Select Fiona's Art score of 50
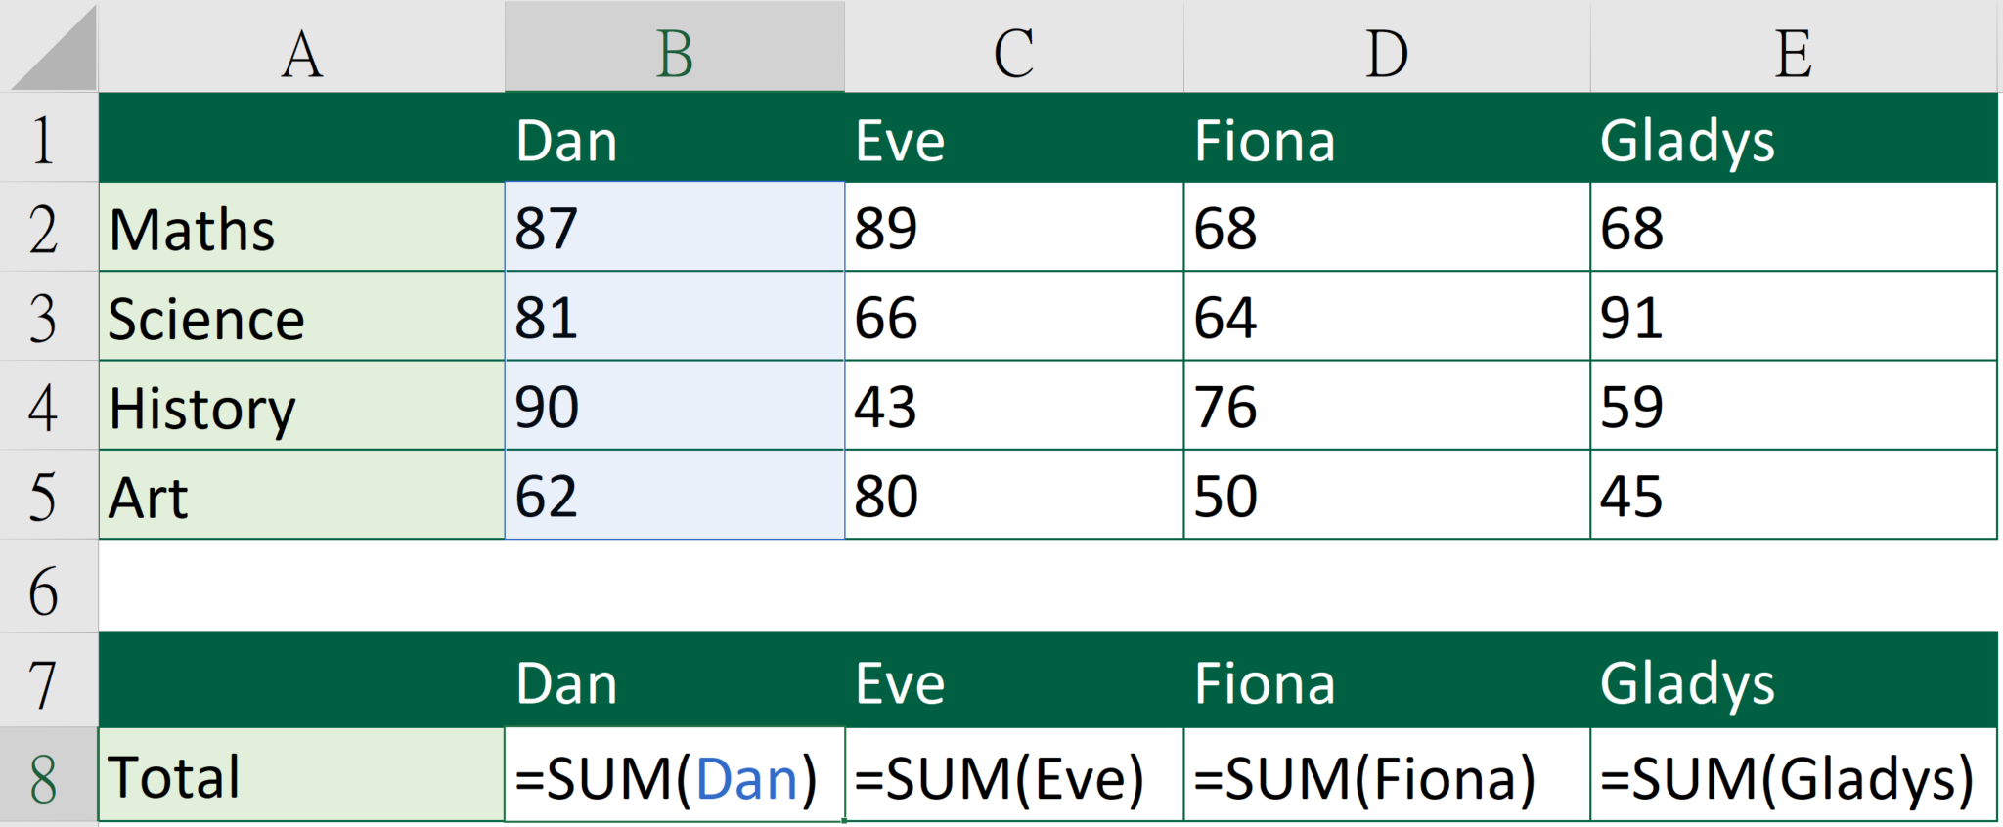 click(x=1384, y=497)
